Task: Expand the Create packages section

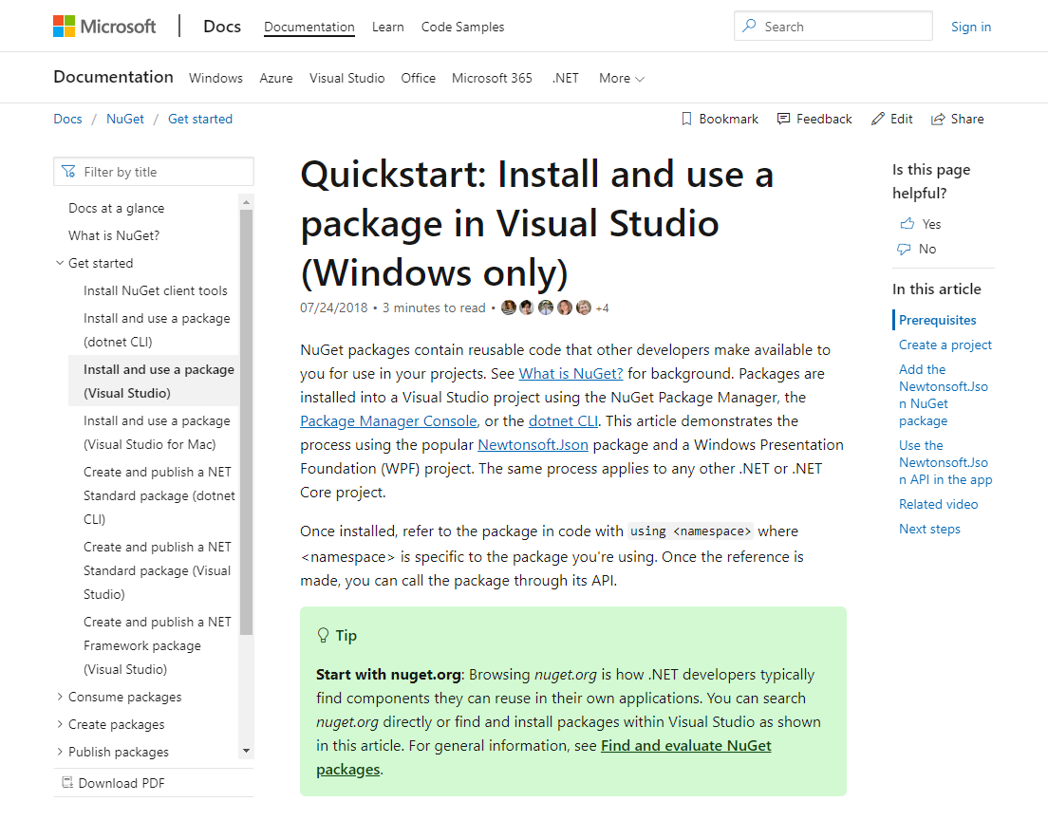Action: point(60,724)
